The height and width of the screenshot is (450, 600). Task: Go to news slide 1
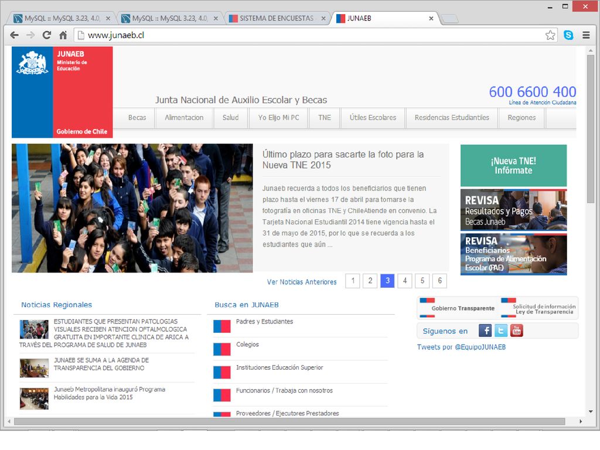click(x=352, y=281)
